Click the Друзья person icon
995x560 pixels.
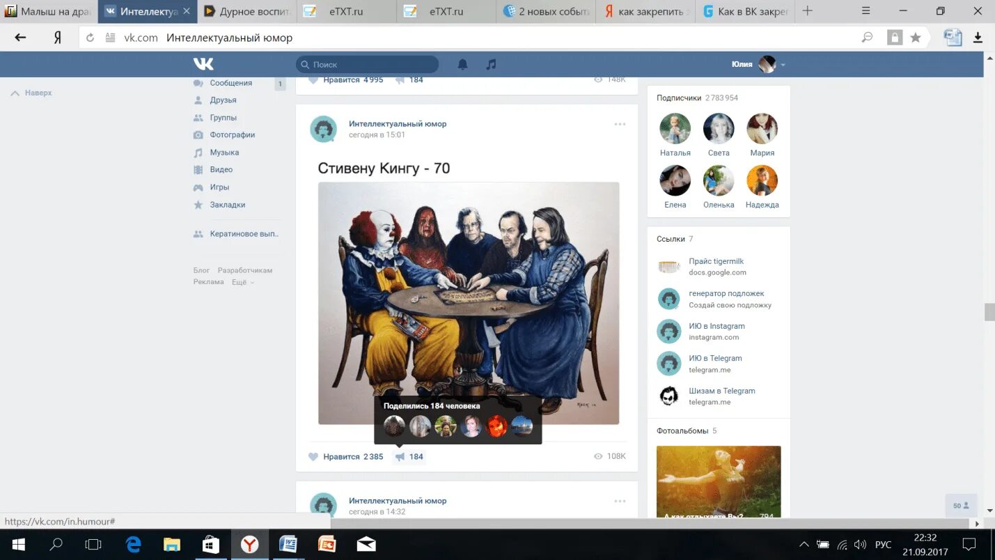tap(198, 100)
